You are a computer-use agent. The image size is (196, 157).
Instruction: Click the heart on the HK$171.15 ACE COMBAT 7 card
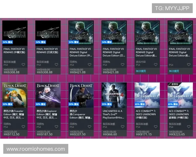pyautogui.click(x=155, y=127)
